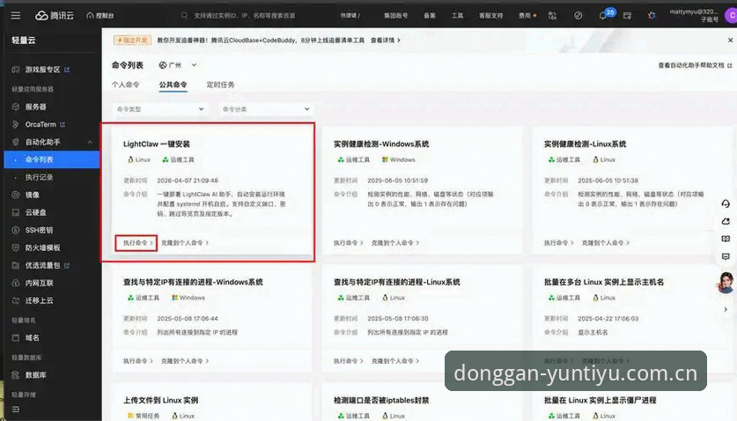Open the 命令类型 filter dropdown
Image resolution: width=737 pixels, height=421 pixels.
click(x=160, y=109)
